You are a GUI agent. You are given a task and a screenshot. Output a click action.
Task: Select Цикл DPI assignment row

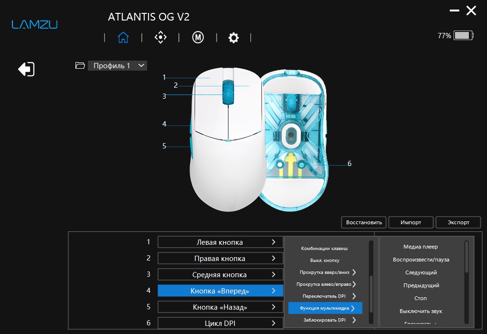coord(220,323)
